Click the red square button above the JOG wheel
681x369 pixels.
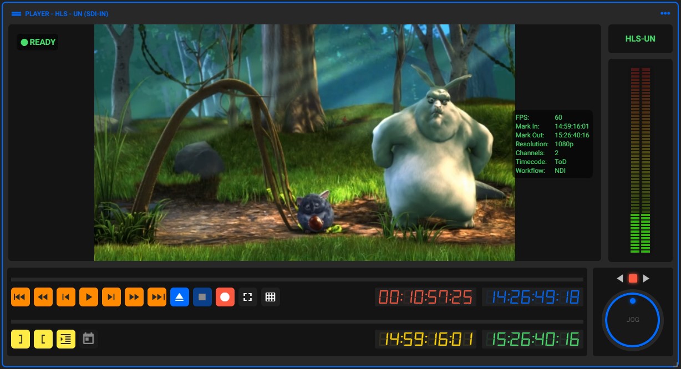633,279
